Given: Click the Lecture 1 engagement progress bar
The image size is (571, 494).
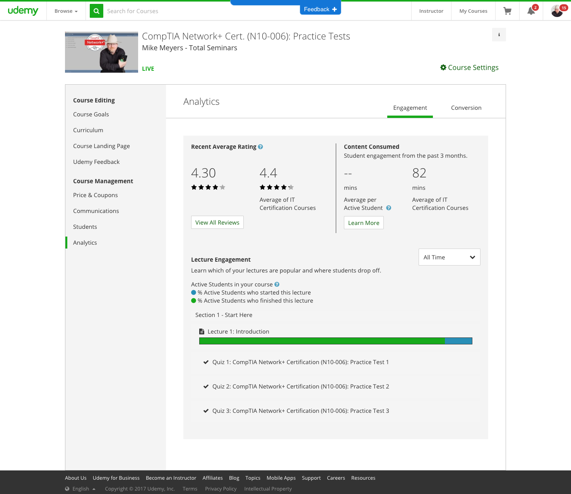Looking at the screenshot, I should pos(336,341).
